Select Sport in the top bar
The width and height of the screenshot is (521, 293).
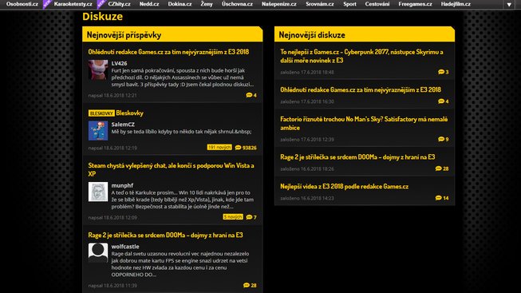pyautogui.click(x=349, y=4)
